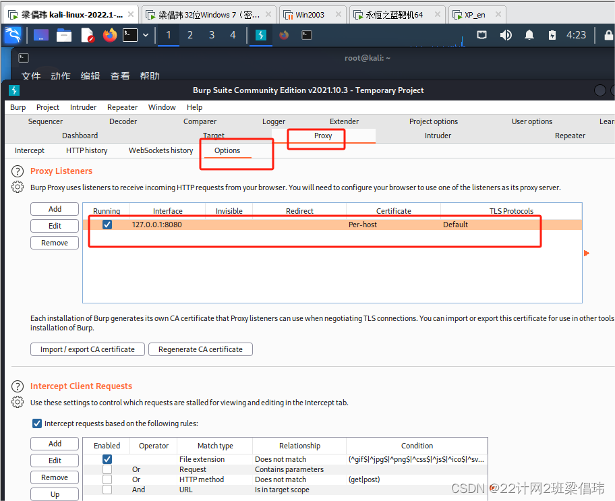Open the Intruder menu in menu bar

pos(83,107)
